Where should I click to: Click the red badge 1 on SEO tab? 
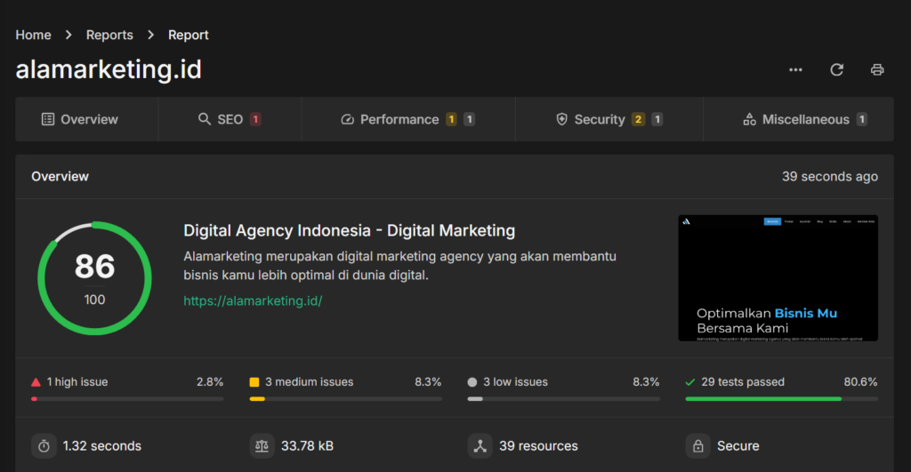pos(255,119)
